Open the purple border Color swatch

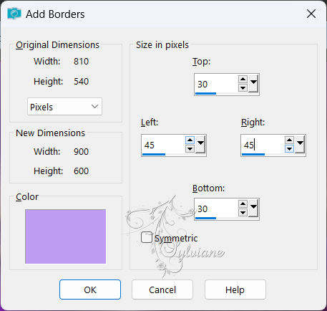tap(65, 236)
